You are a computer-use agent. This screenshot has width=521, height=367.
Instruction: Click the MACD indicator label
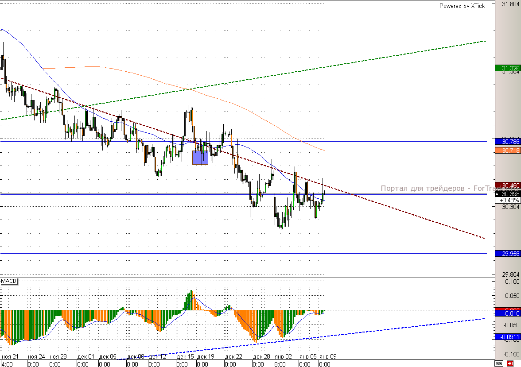9,282
